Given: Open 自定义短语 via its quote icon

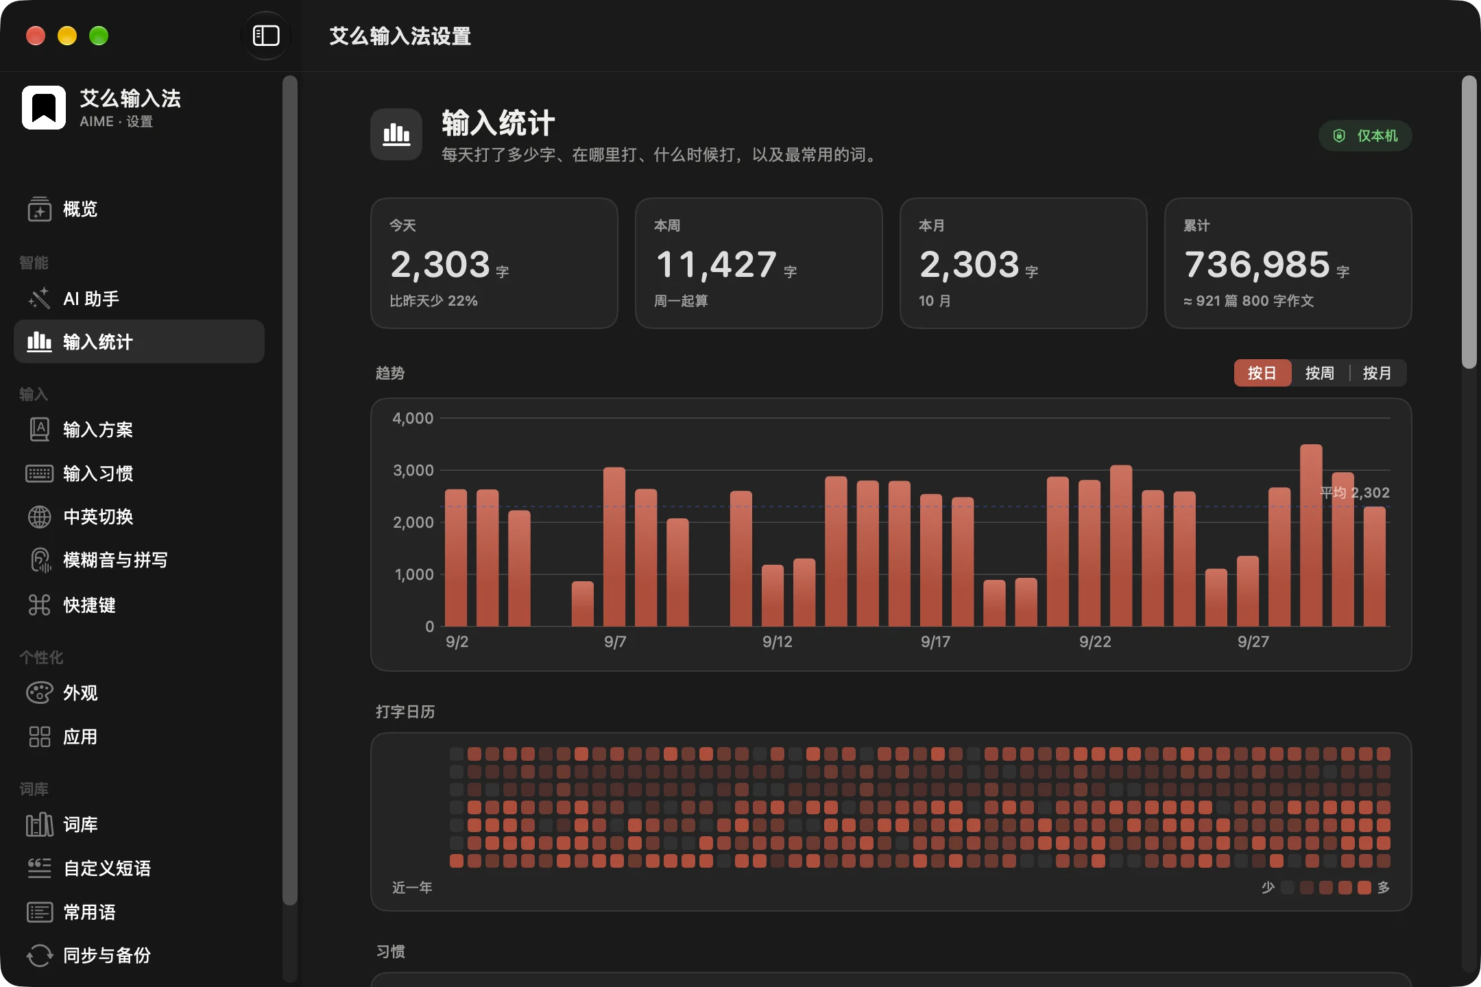Looking at the screenshot, I should [x=39, y=868].
